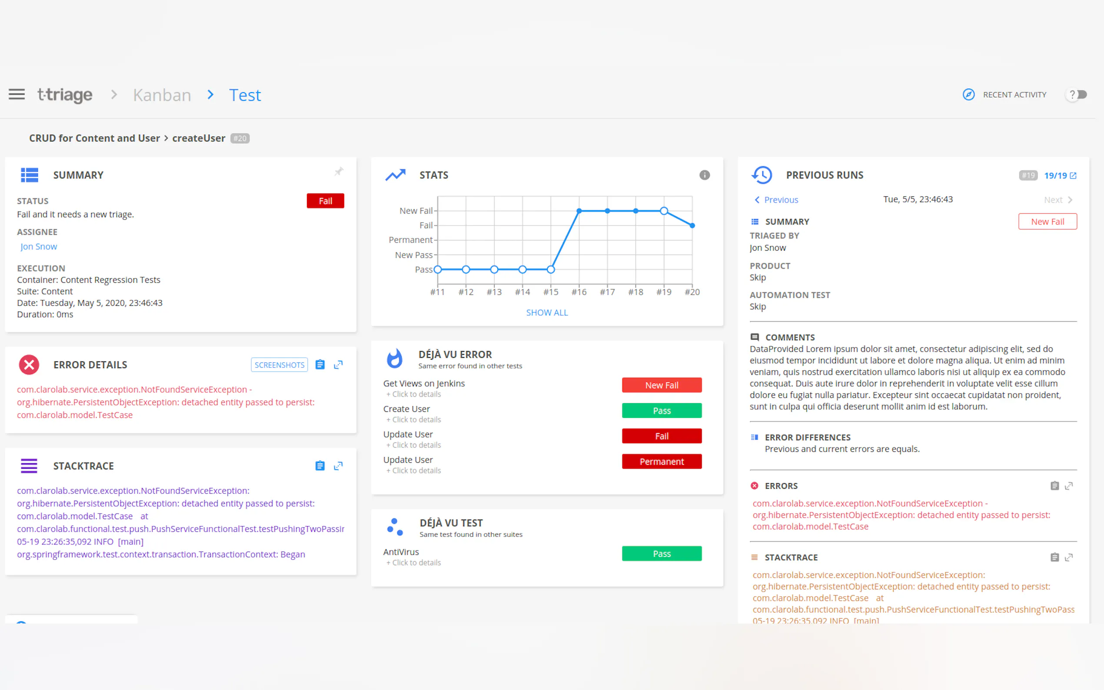The width and height of the screenshot is (1104, 690).
Task: Expand the Stacktrace panel
Action: (x=338, y=465)
